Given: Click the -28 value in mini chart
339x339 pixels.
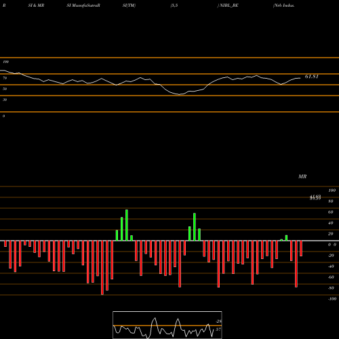Looking at the screenshot, I should click(219, 321).
